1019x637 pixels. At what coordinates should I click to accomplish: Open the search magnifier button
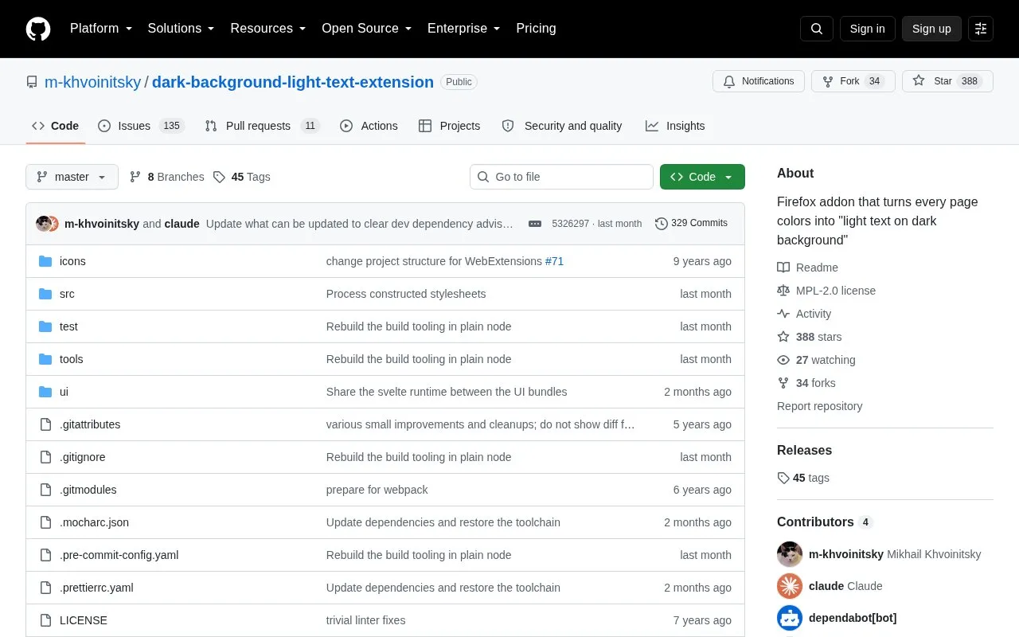click(x=817, y=29)
